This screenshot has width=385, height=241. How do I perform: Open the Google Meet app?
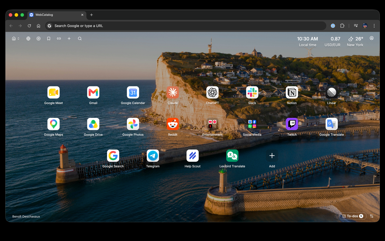tap(54, 92)
